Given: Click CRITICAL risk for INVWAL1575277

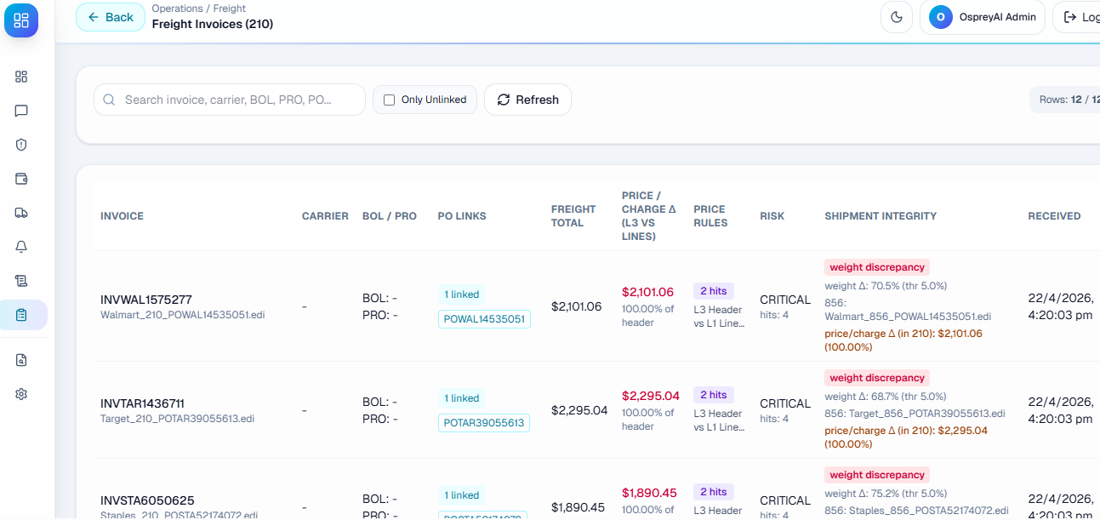Looking at the screenshot, I should tap(785, 300).
